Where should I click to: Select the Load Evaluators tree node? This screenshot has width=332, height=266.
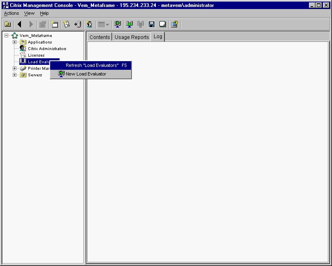click(x=39, y=62)
